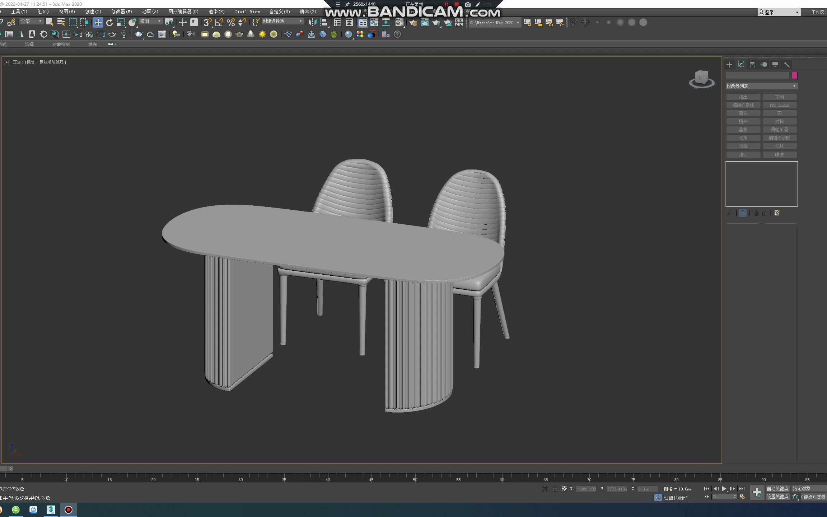
Task: Toggle 3D Snaps on
Action: coord(207,22)
